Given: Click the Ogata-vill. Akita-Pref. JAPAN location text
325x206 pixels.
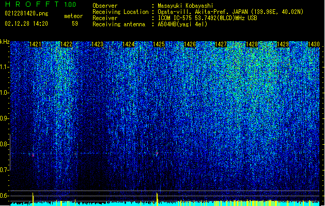Looking at the screenshot, I should (230, 12).
